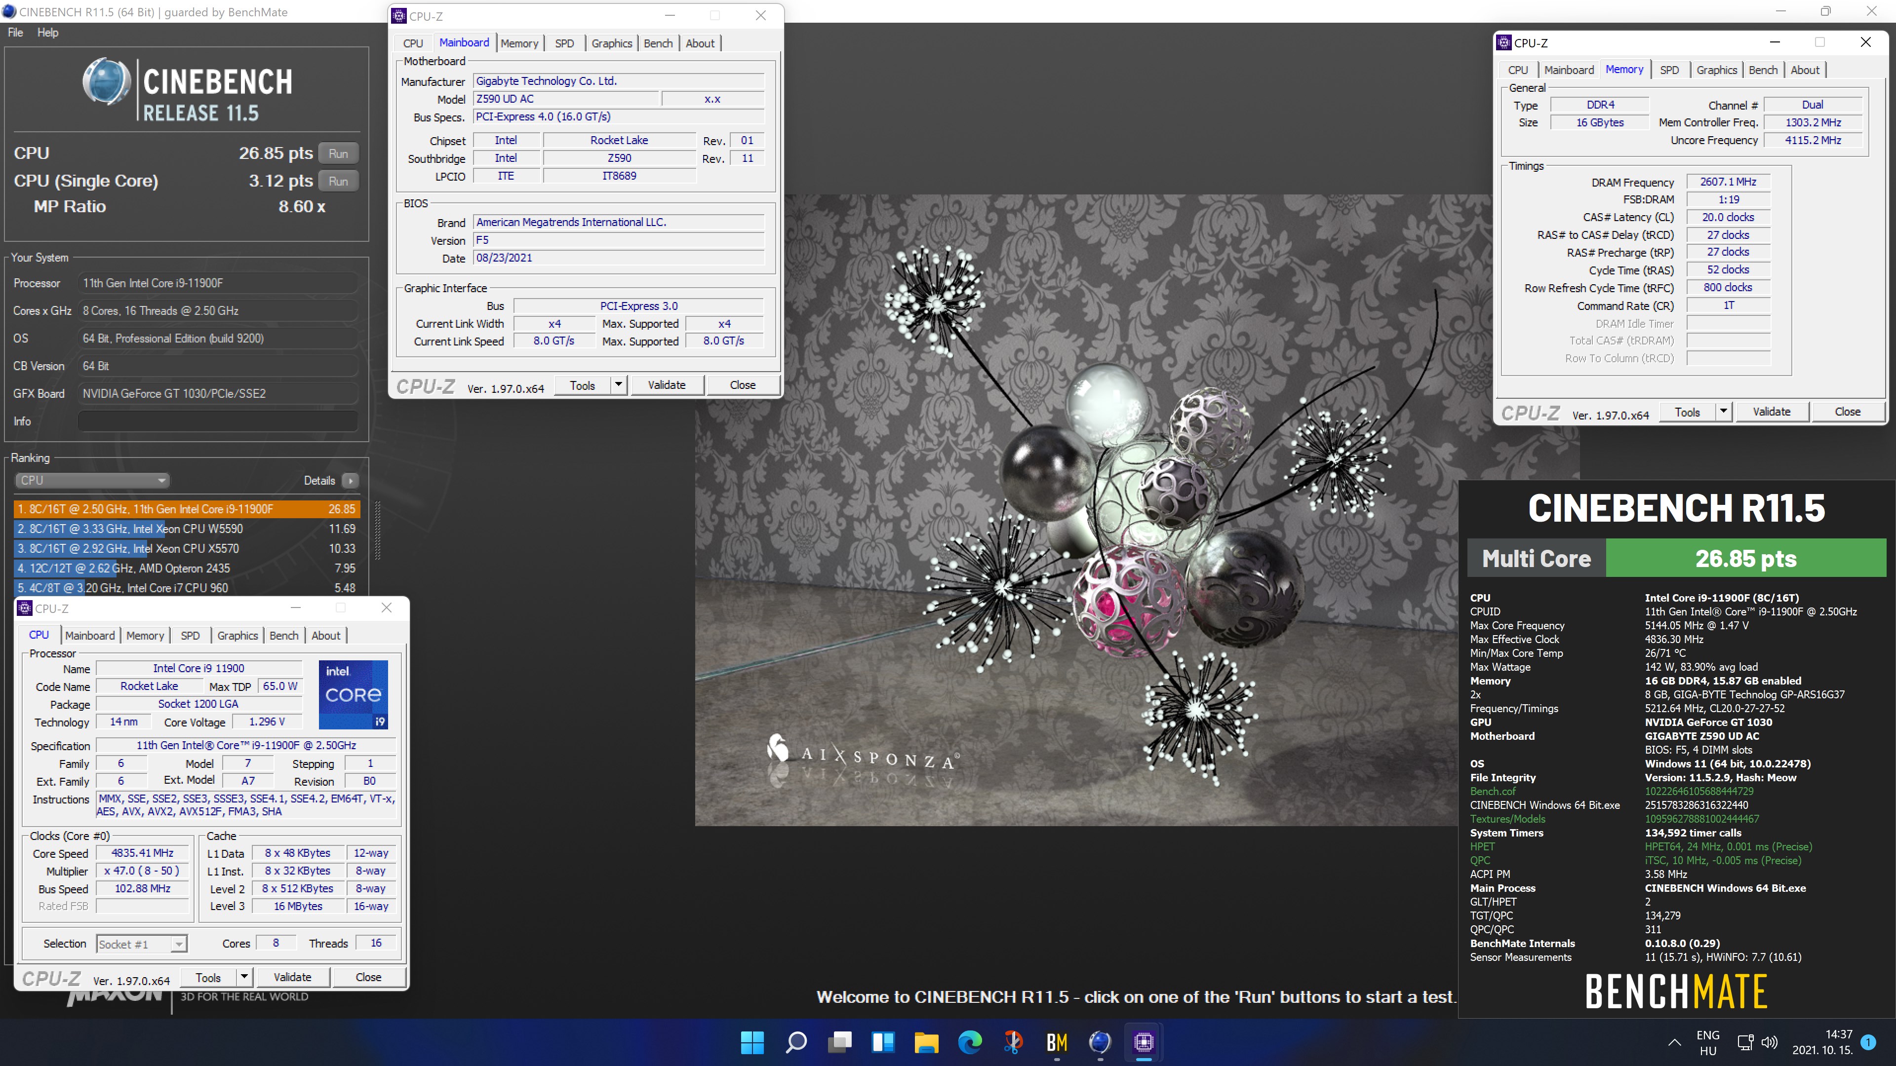
Task: Click BIOS date 08/23/2021 field
Action: 618,258
